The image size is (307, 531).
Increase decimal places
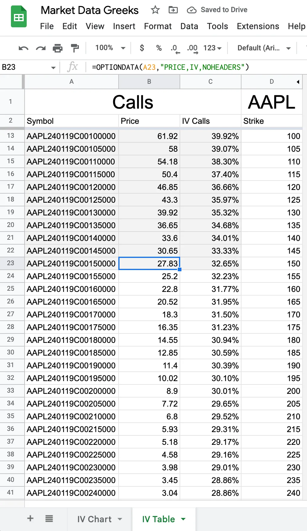192,48
